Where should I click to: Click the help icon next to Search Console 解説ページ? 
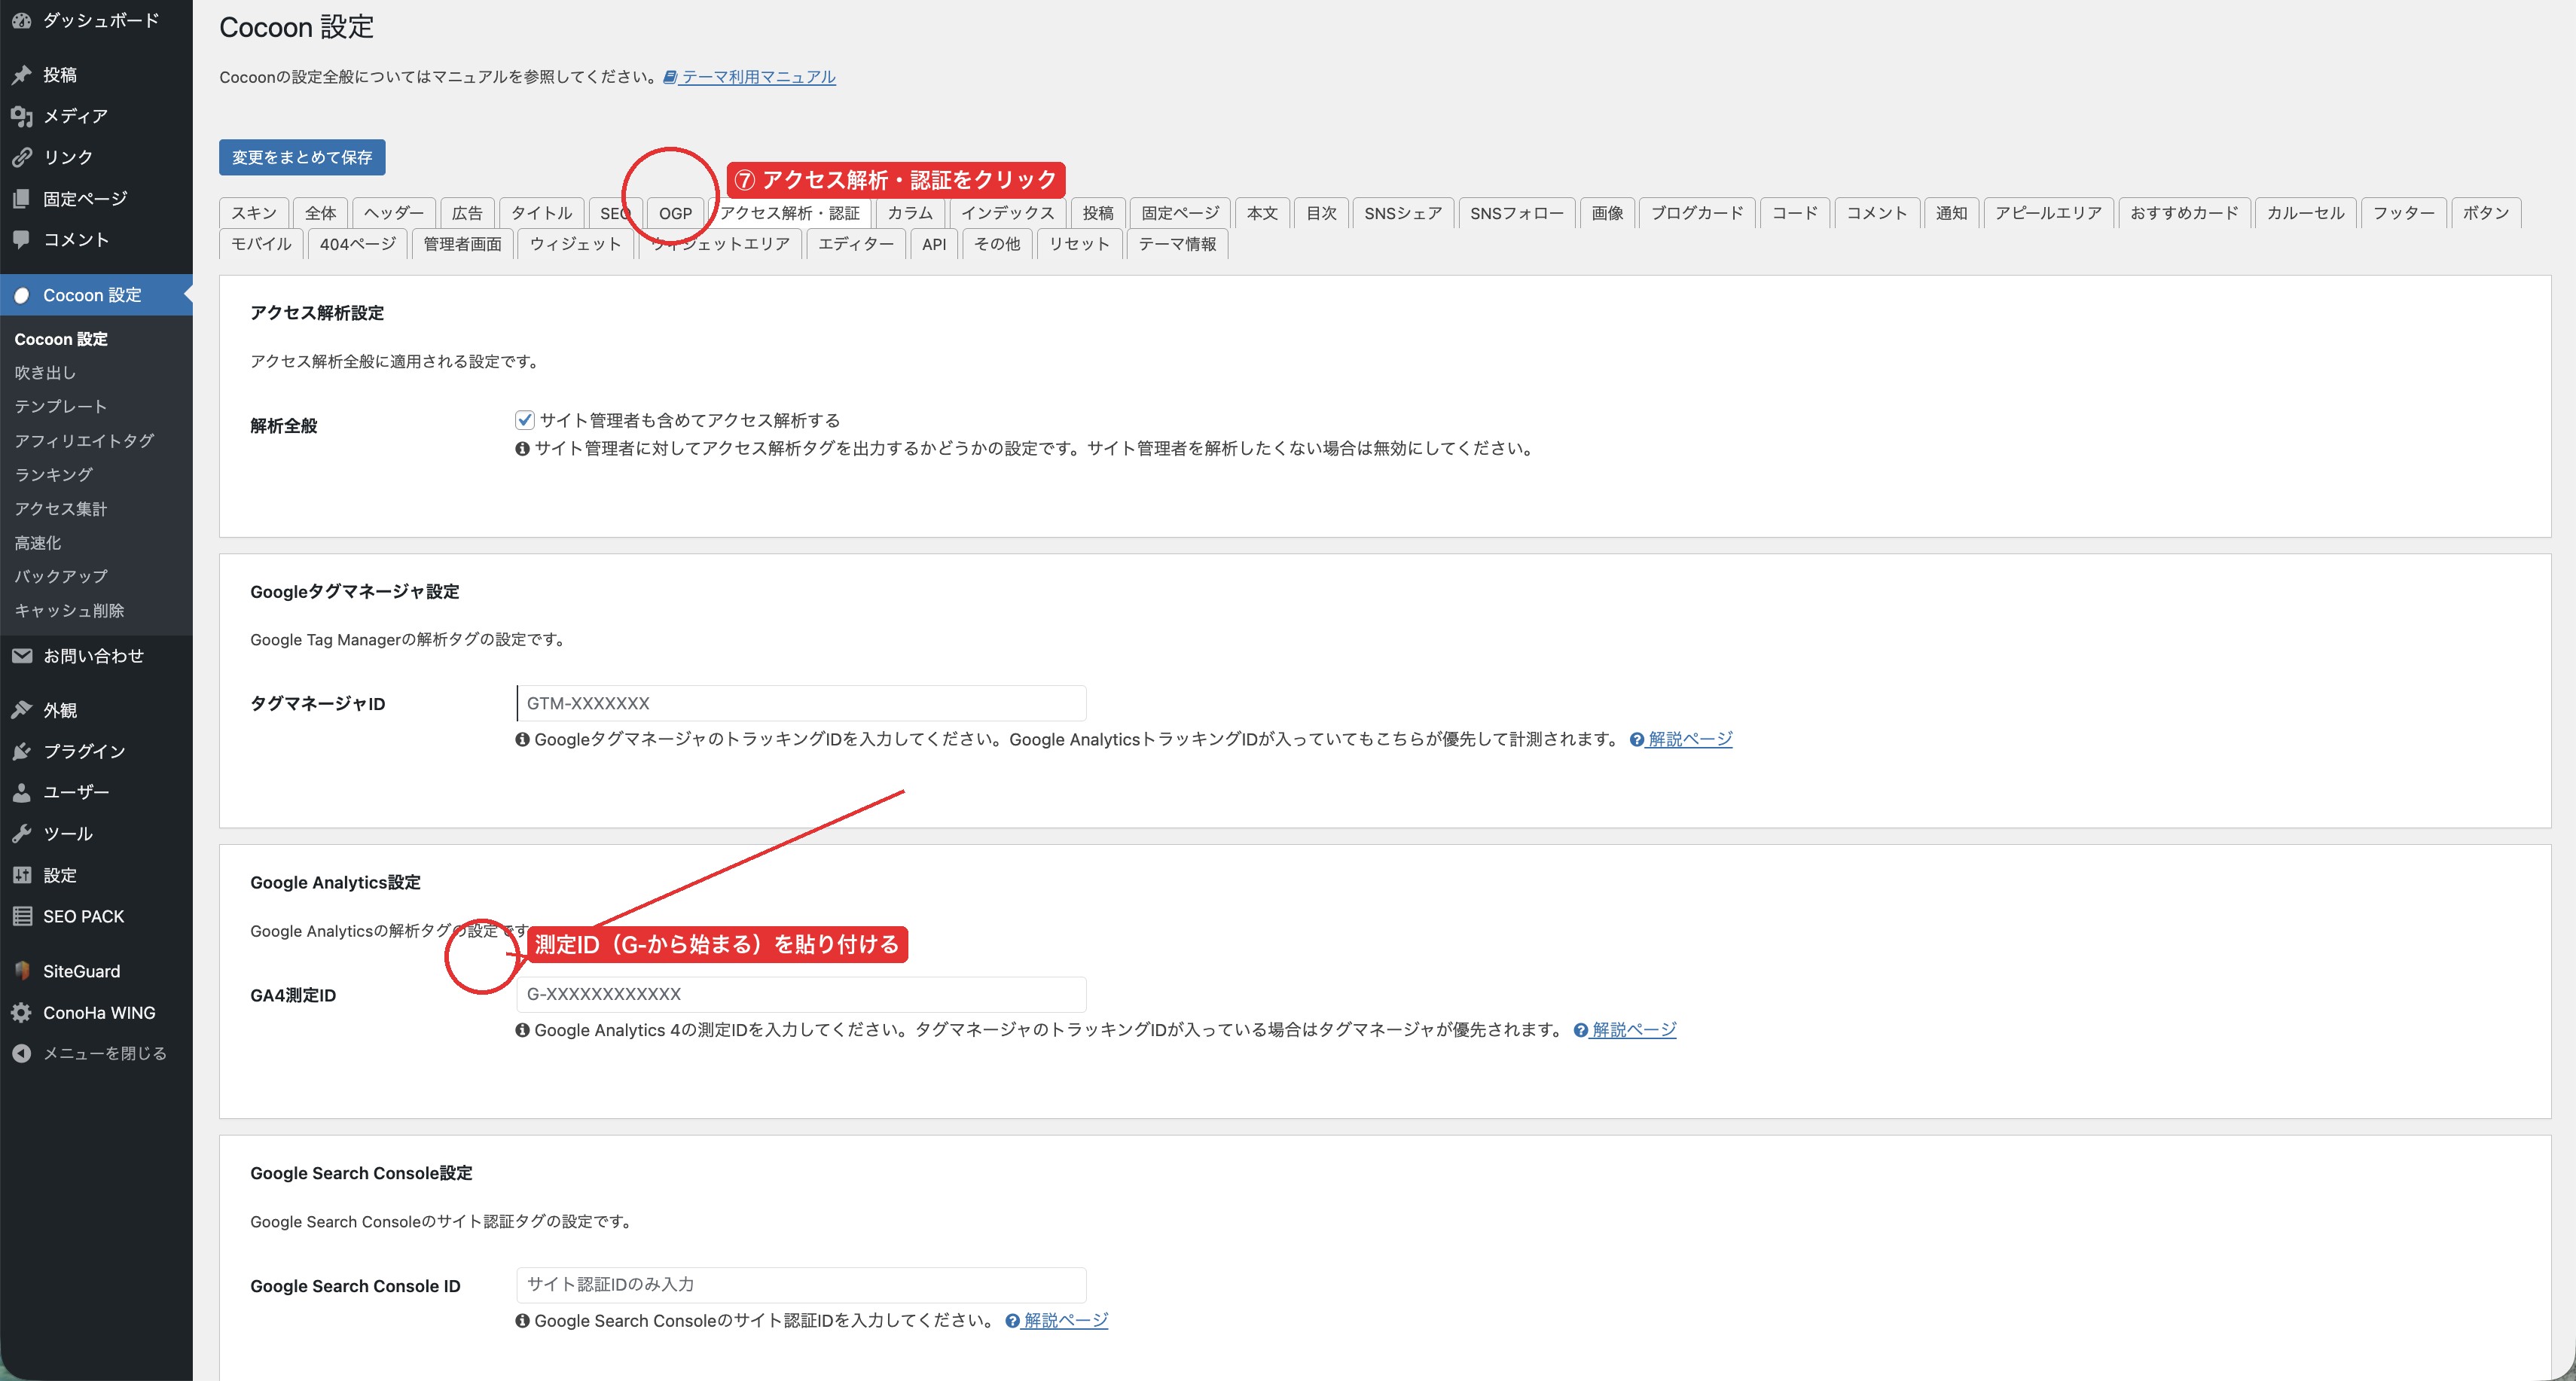point(1012,1321)
